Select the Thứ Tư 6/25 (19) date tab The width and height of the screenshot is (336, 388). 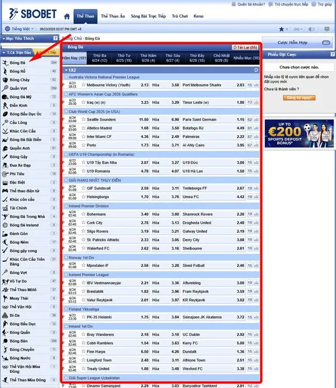[124, 58]
